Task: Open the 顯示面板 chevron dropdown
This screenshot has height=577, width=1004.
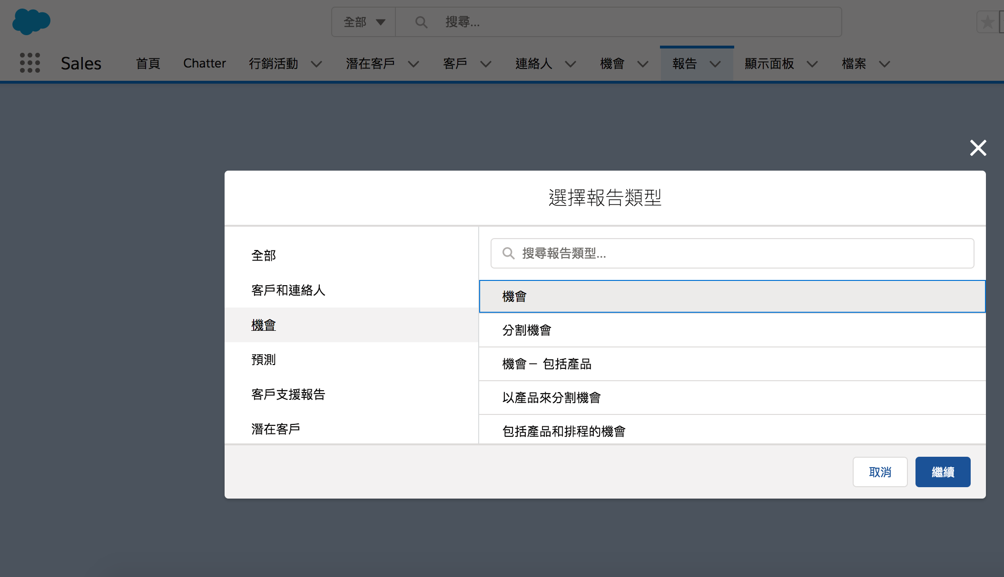Action: pyautogui.click(x=812, y=64)
